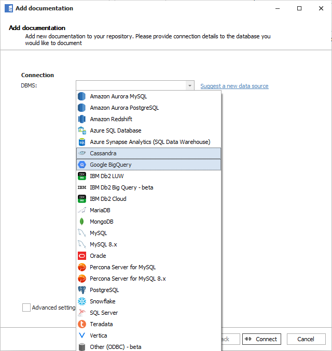Select Other (ODBC) - beta option

click(115, 347)
